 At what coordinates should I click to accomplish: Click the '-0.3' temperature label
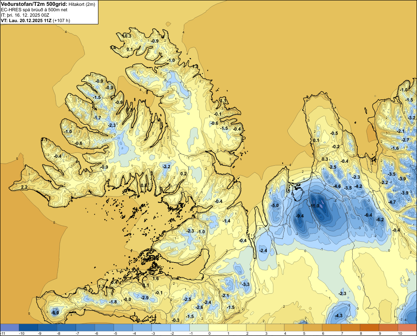[176, 320]
